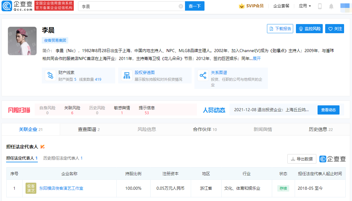352x201 pixels.
Task: Click the 股权穿透图 hierarchy icon
Action: pos(126,76)
